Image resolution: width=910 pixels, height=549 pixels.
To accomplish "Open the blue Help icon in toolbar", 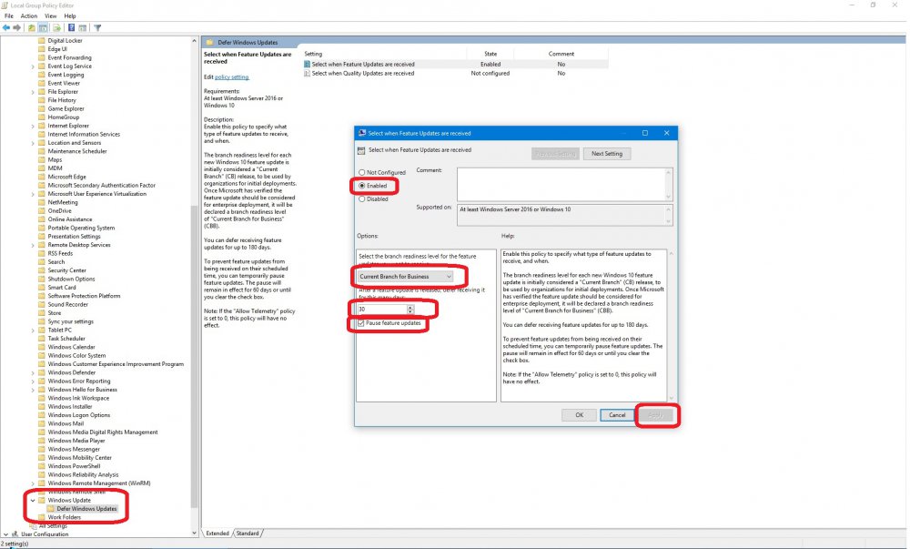I will (x=71, y=28).
